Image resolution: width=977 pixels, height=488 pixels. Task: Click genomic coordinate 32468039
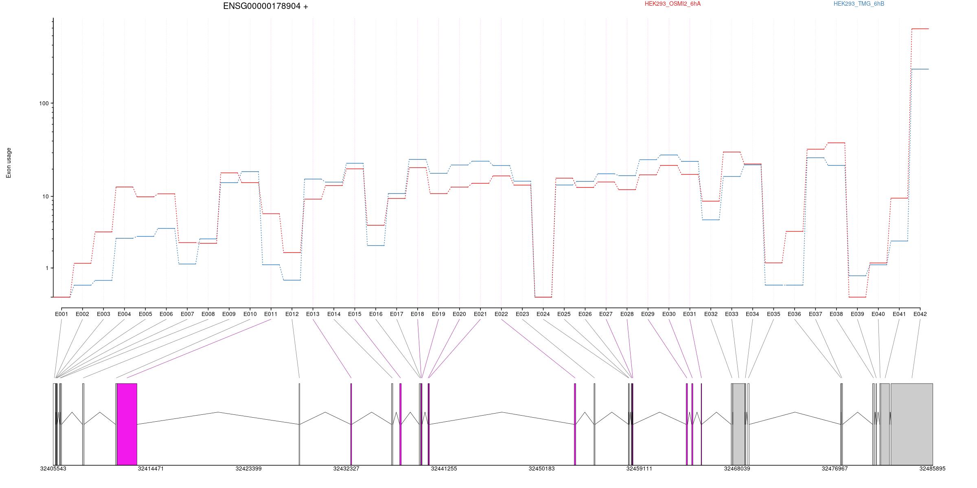click(737, 468)
